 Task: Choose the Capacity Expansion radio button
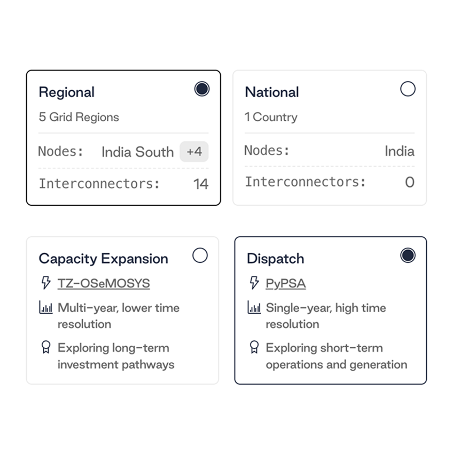pyautogui.click(x=200, y=255)
